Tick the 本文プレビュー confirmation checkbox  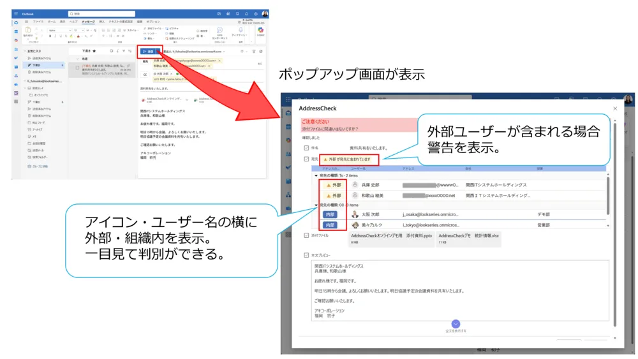tap(306, 255)
